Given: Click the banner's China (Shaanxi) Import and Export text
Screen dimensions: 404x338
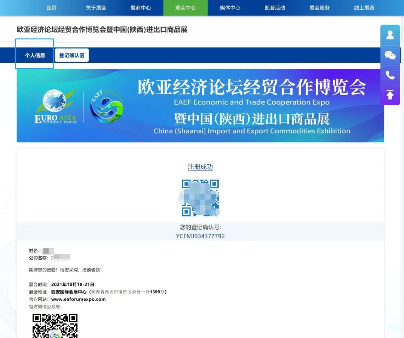Looking at the screenshot, I should pos(252,131).
